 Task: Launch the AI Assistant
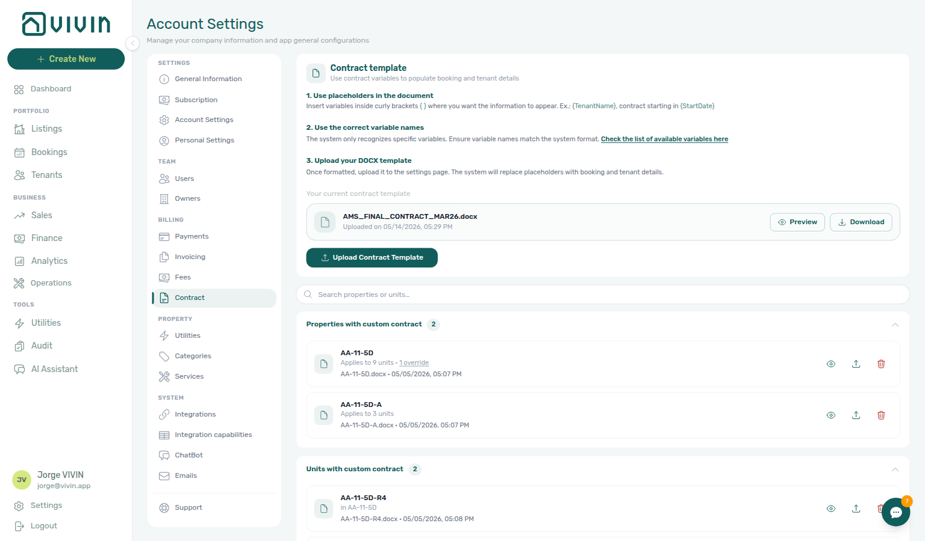(46, 369)
